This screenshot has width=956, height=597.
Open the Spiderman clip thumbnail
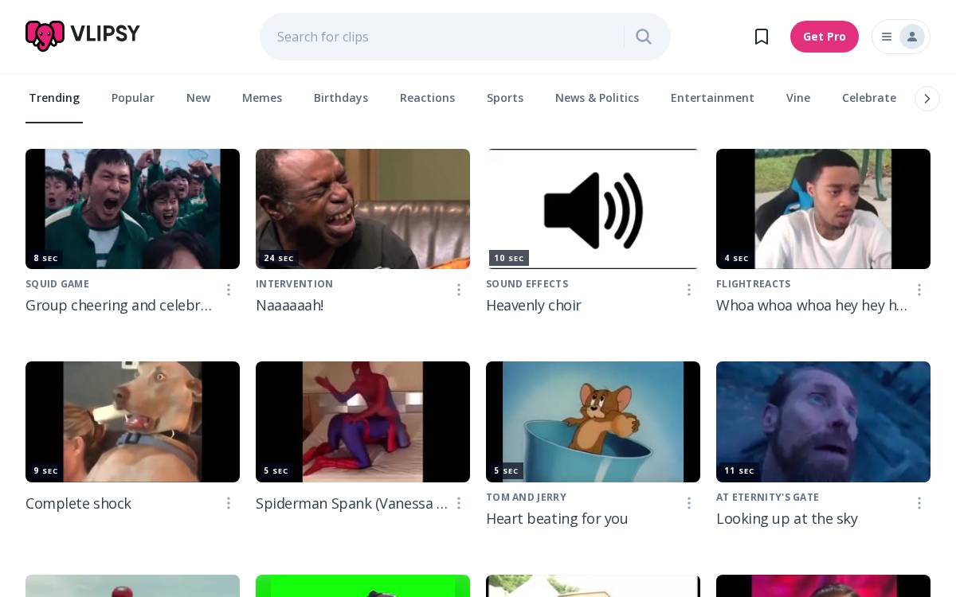tap(362, 422)
